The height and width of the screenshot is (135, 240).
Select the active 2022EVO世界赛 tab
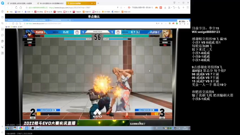81,3
